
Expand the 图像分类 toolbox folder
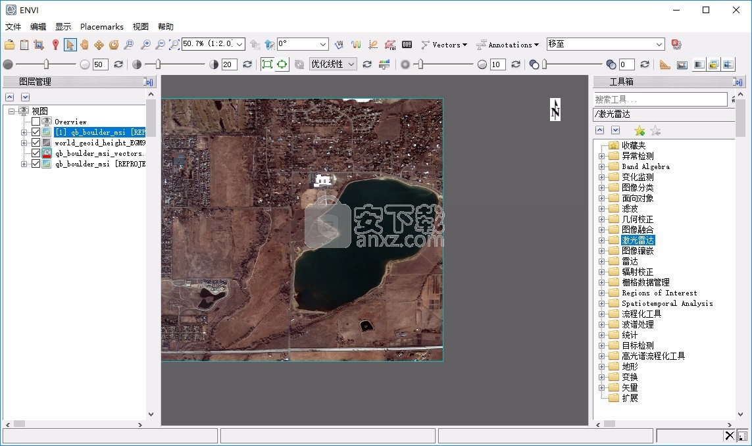coord(601,187)
